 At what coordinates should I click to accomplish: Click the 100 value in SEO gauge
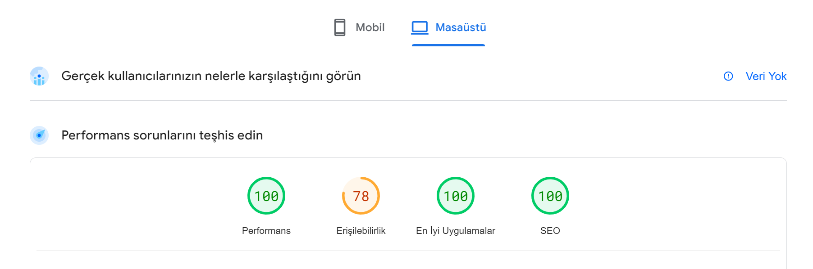coord(550,196)
